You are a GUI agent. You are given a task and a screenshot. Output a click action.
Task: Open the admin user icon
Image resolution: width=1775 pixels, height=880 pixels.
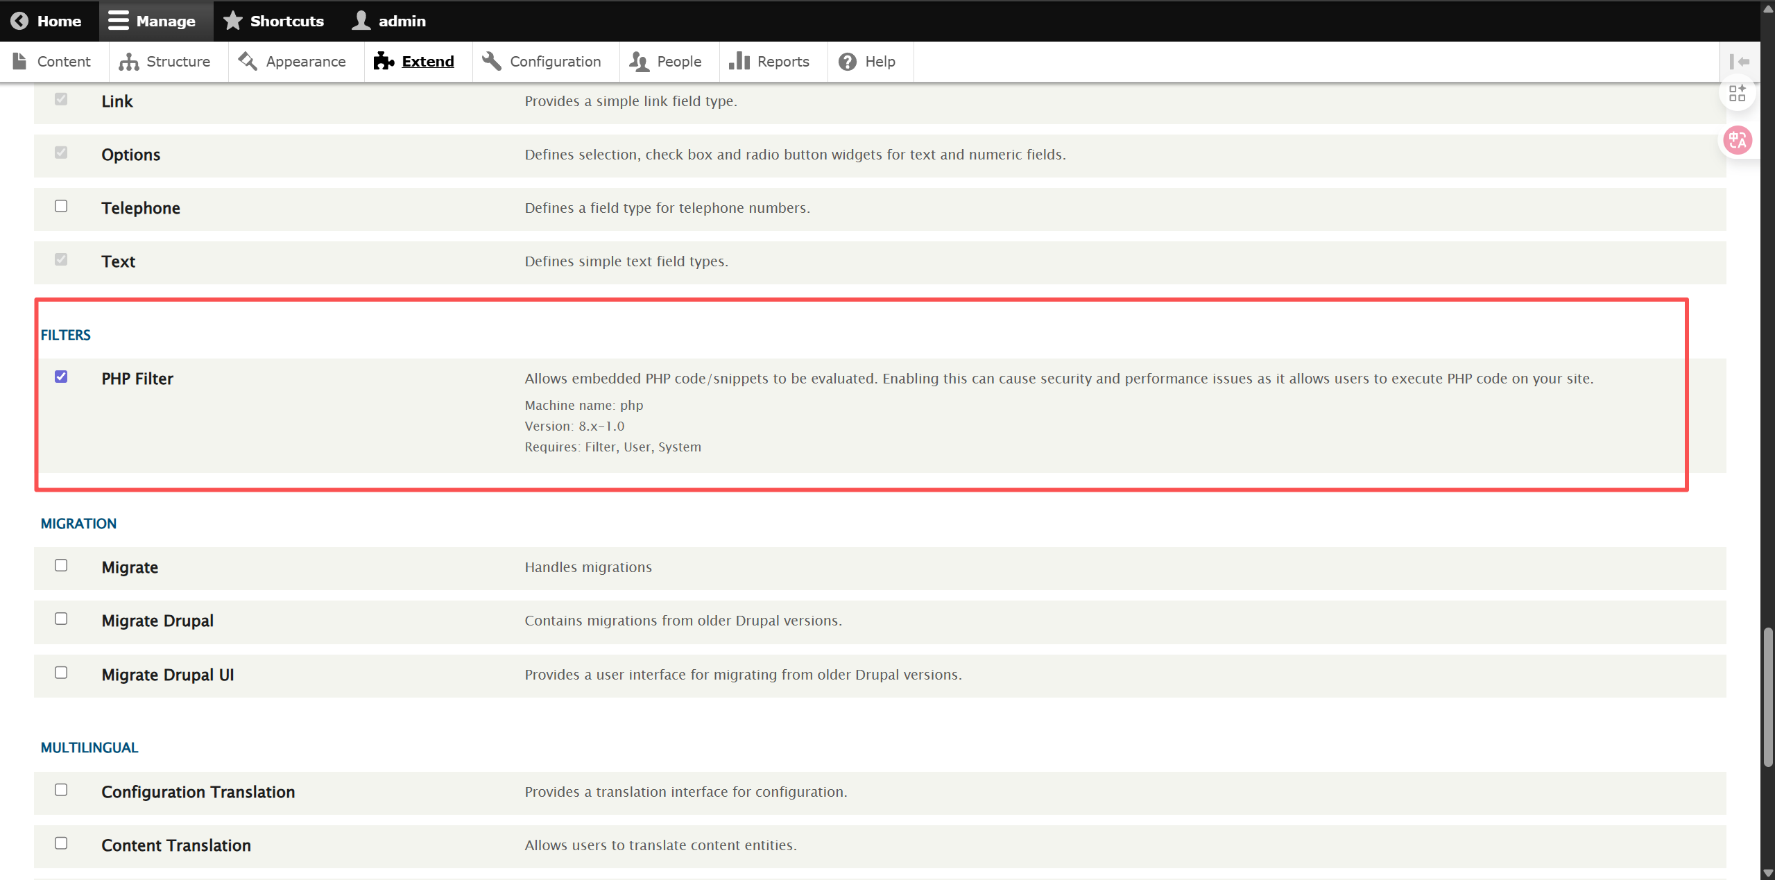(x=361, y=21)
